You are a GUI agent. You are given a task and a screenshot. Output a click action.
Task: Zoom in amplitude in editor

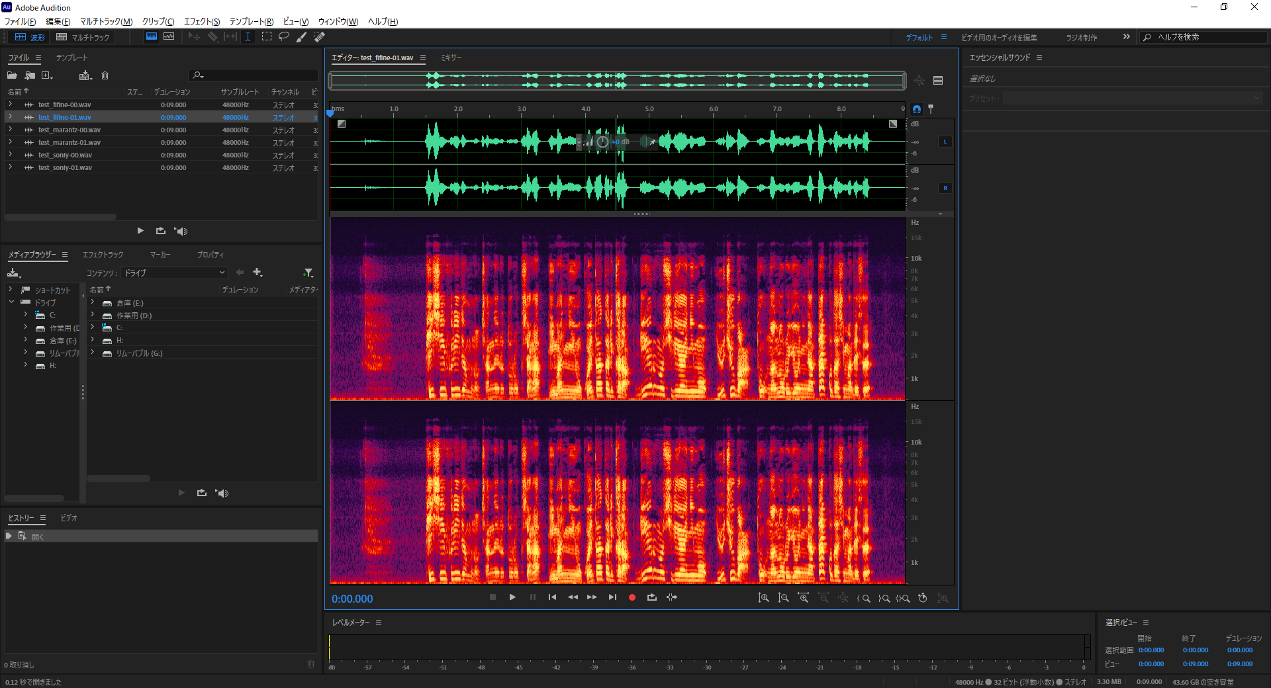tap(763, 598)
